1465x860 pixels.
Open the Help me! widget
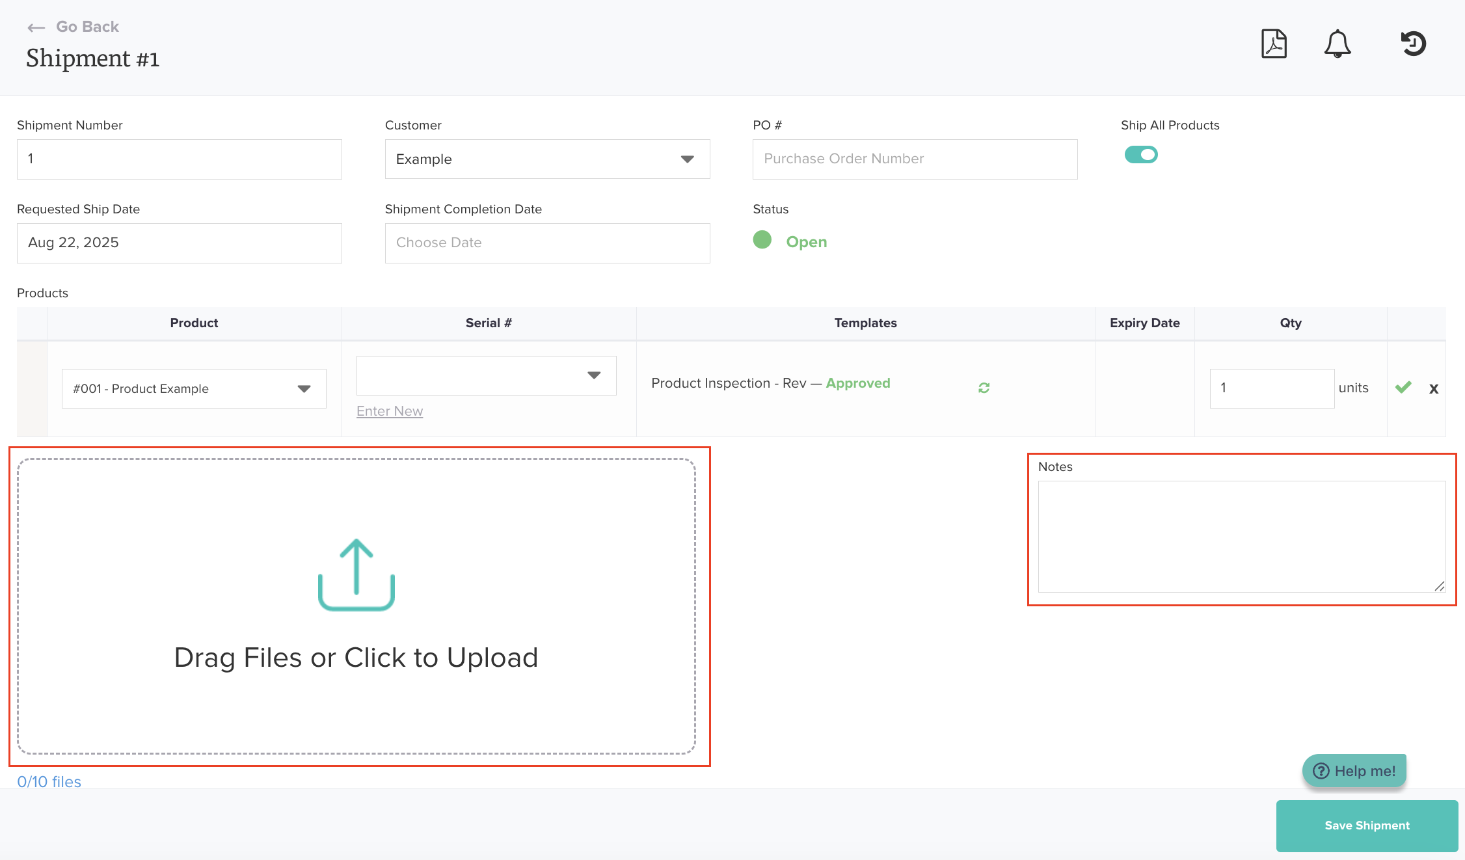[1354, 771]
